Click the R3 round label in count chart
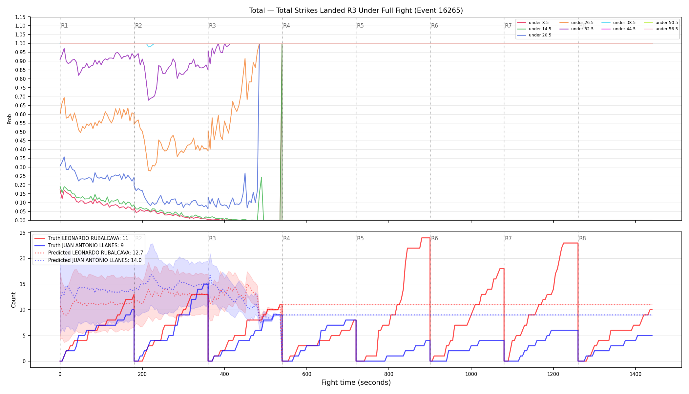The image size is (689, 394). coord(212,238)
